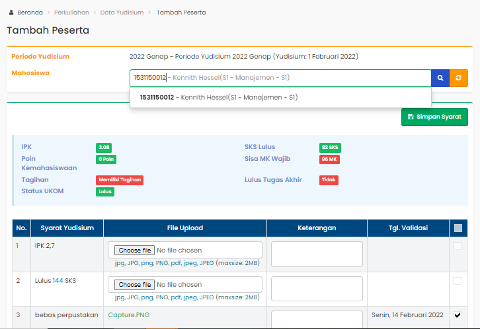
Task: Open the Capture.PNG uploaded file link
Action: click(129, 315)
